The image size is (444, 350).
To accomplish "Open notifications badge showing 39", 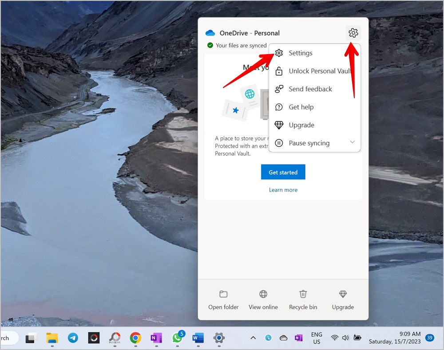I will pyautogui.click(x=429, y=338).
